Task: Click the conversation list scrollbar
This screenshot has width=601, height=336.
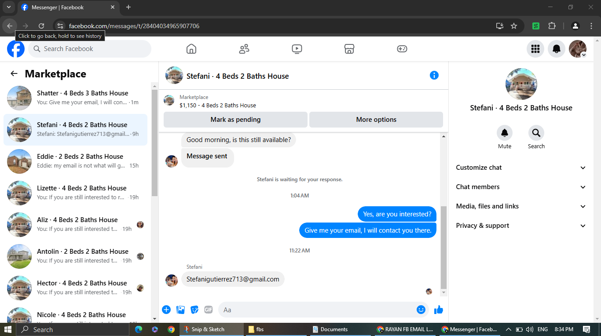Action: pyautogui.click(x=154, y=143)
